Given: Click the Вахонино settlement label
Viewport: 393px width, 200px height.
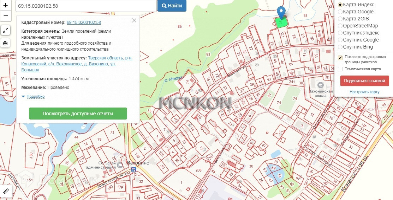Looking at the screenshot, I should coord(138,163).
